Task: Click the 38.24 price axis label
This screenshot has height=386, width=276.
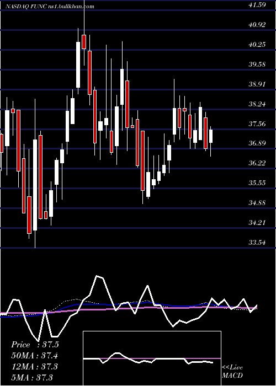Action: [257, 104]
